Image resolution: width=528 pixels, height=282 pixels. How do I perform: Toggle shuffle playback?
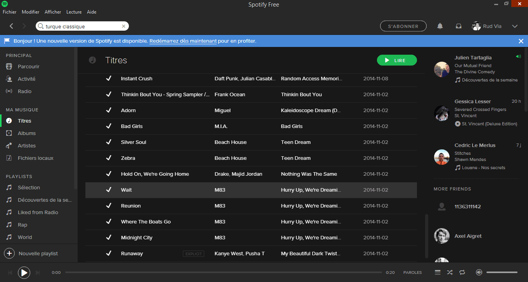click(x=450, y=272)
